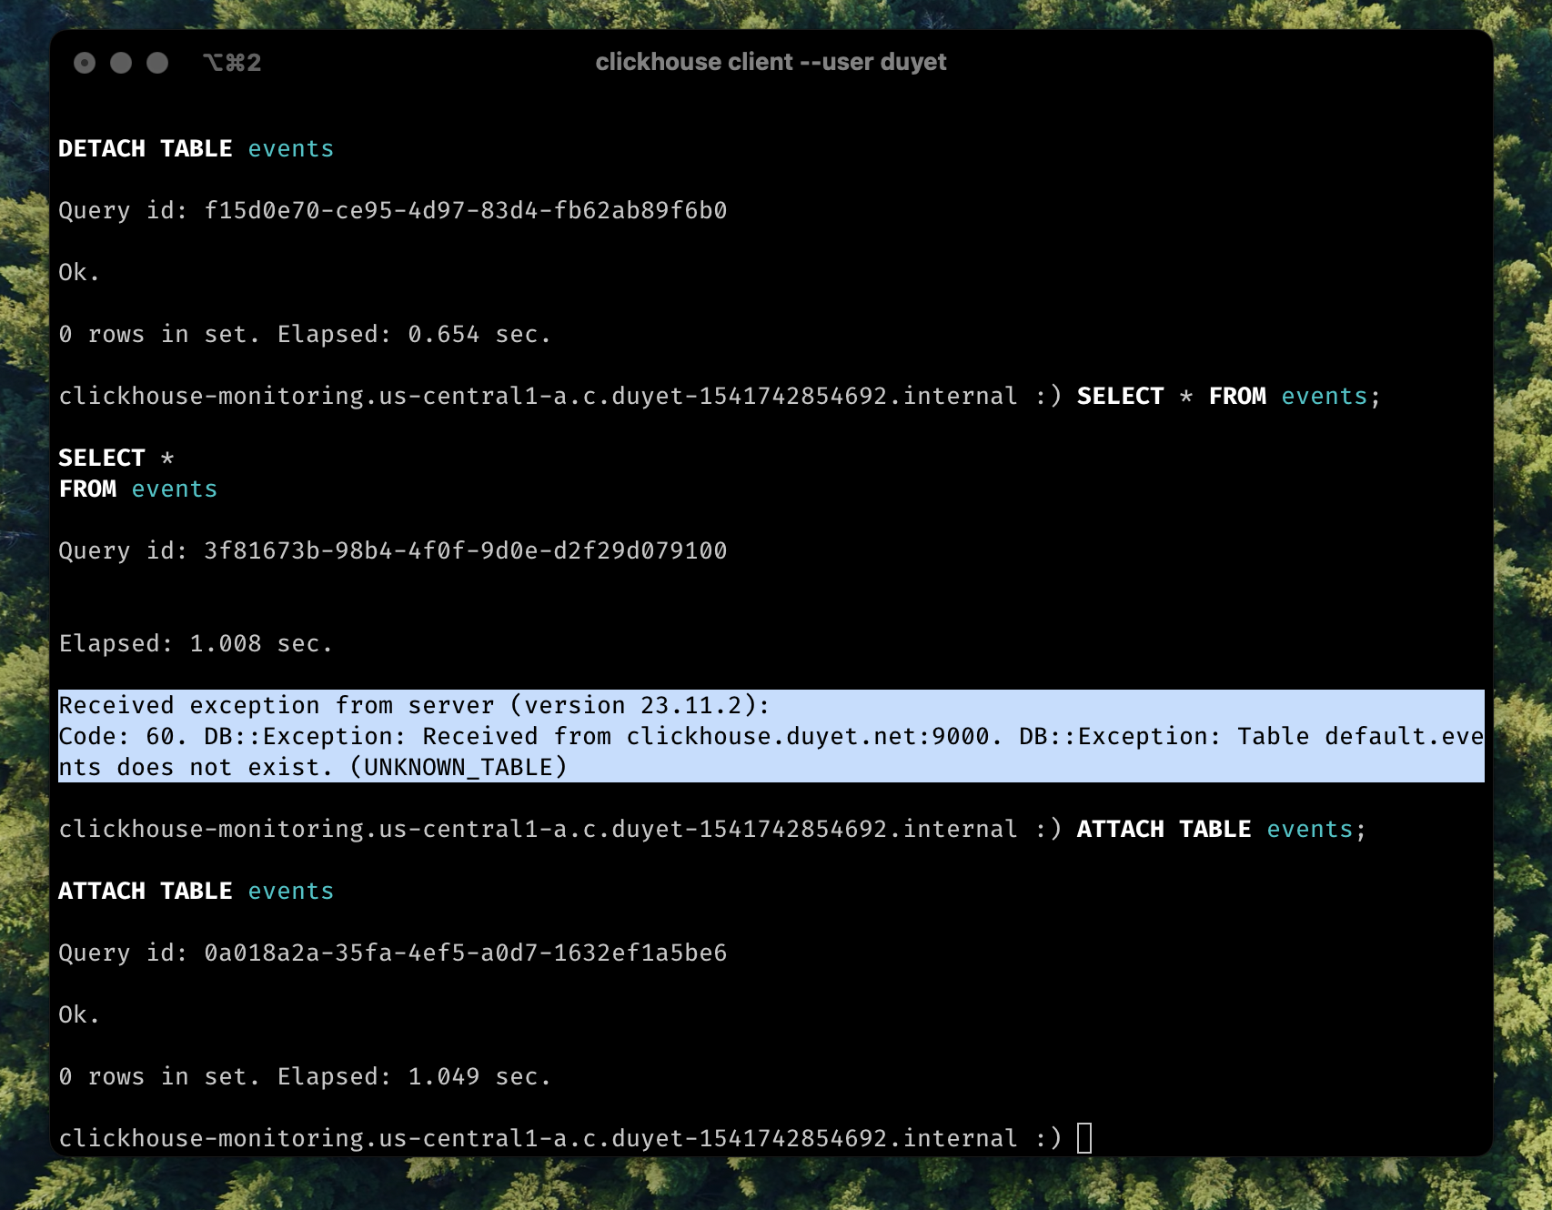Click the DETACH TABLE events statement

coord(196,148)
